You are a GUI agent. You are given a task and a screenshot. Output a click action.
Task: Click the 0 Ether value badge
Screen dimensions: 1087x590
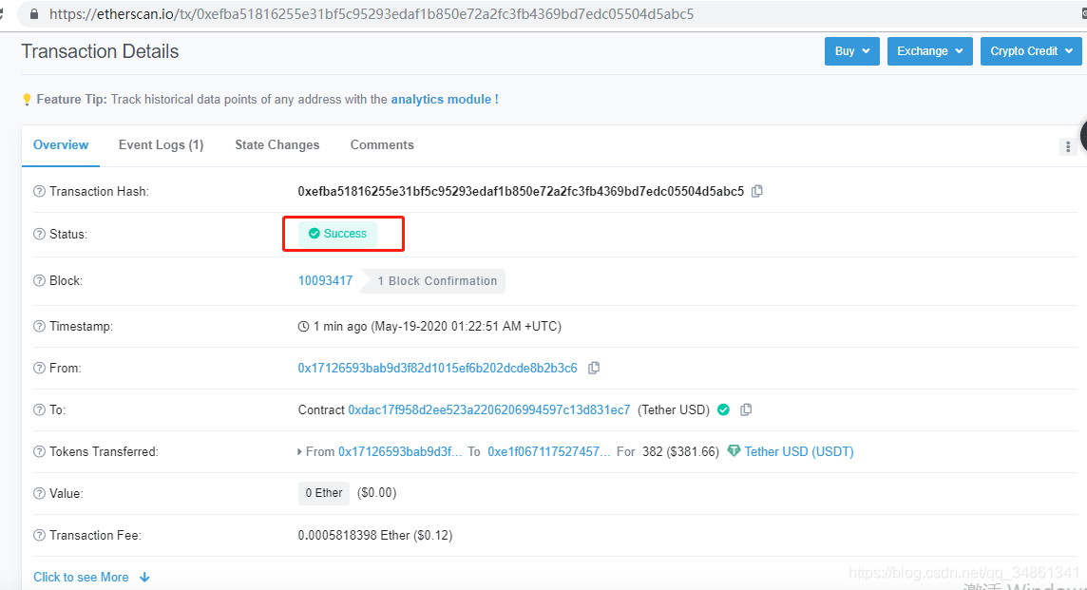324,493
